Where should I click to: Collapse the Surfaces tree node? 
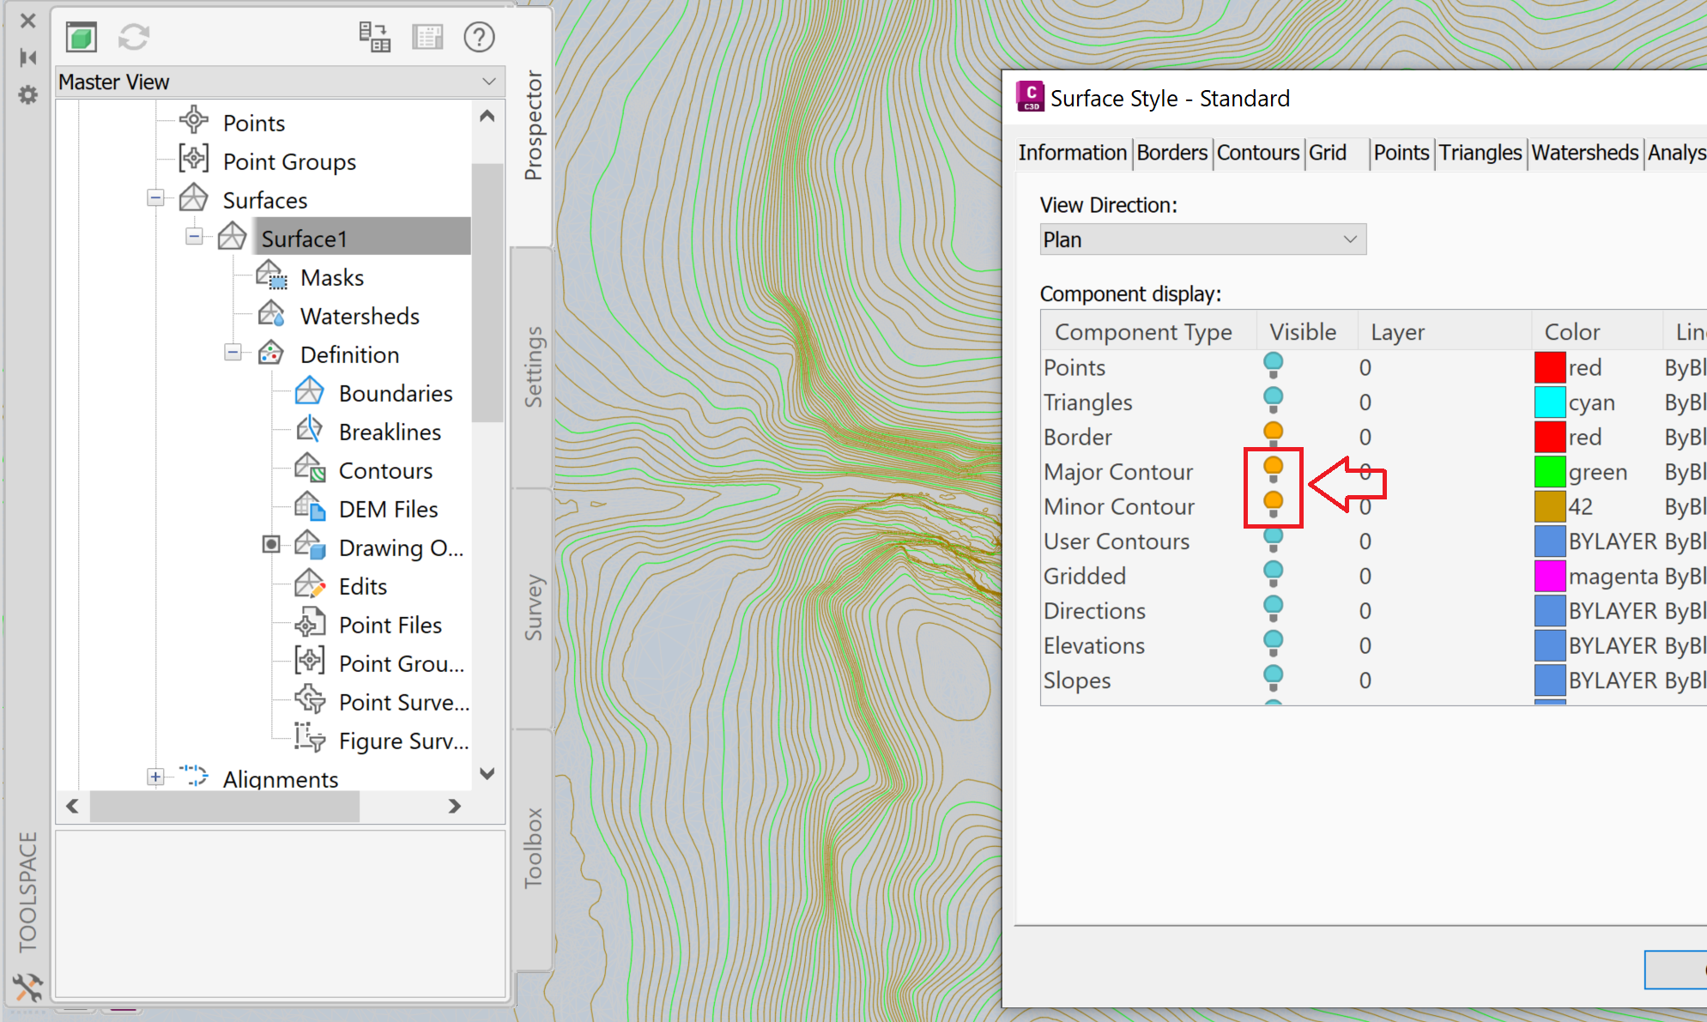(x=155, y=198)
